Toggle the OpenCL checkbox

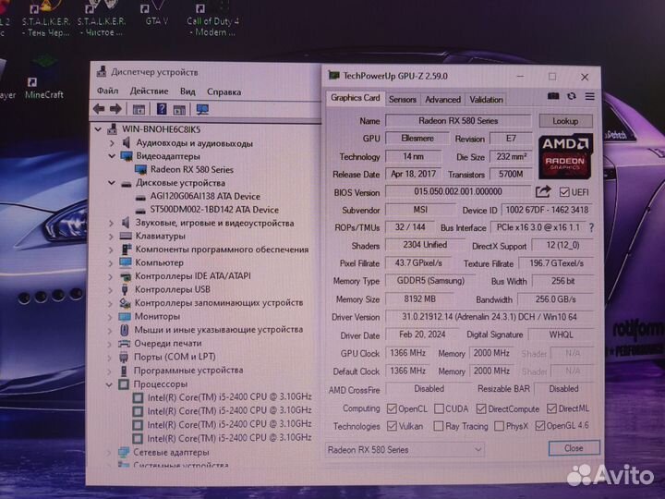pyautogui.click(x=392, y=409)
